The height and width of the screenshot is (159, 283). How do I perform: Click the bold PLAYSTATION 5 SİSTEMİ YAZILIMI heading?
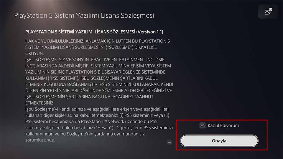click(80, 32)
